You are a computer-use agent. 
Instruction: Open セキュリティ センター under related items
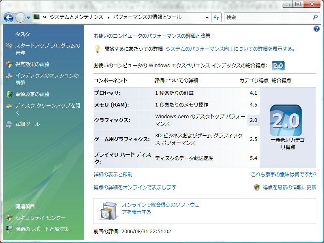[x=40, y=218]
